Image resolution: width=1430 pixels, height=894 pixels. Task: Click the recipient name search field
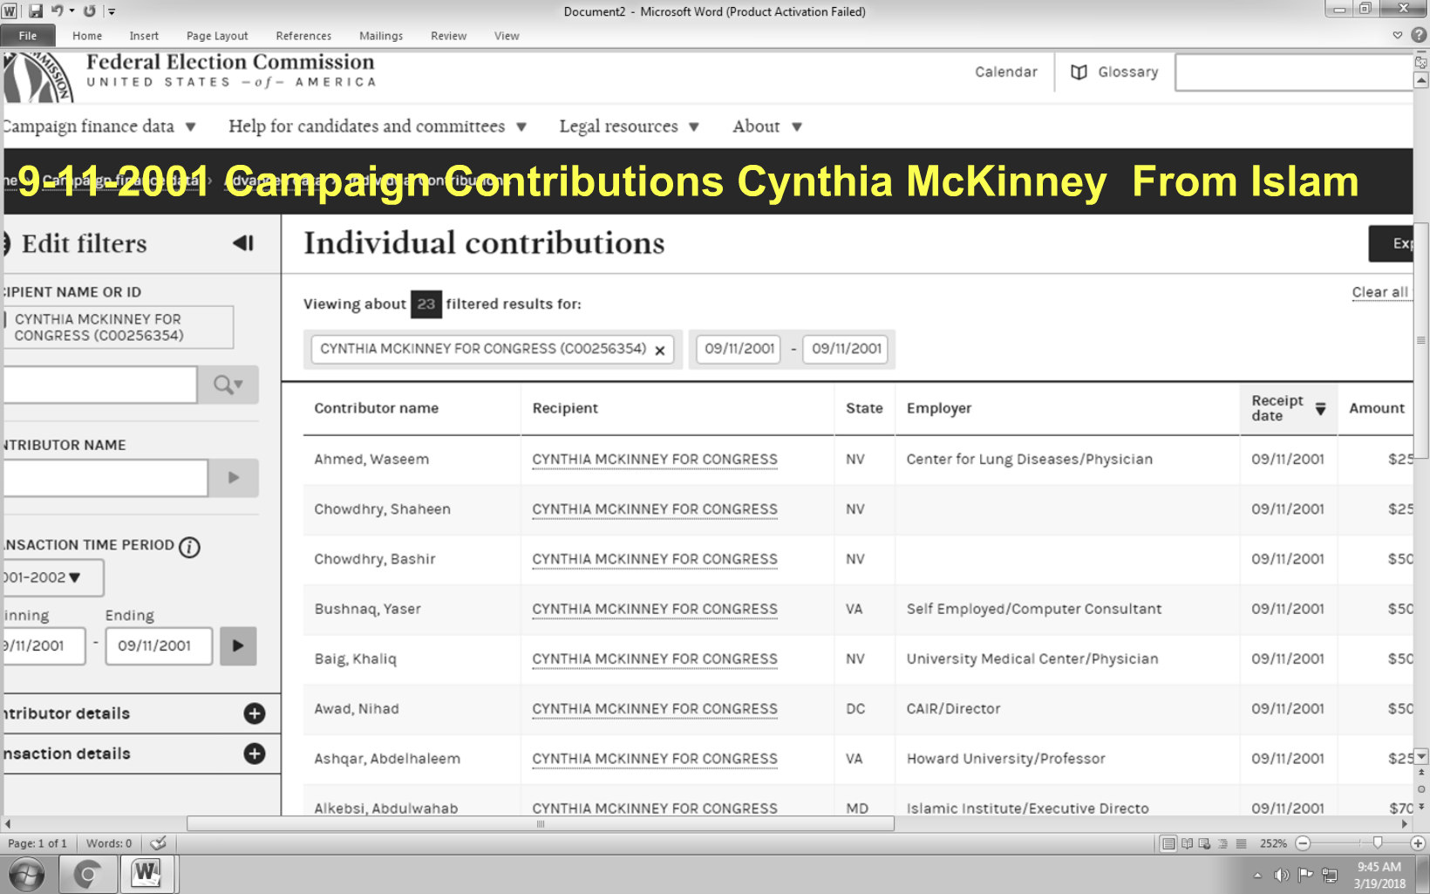click(99, 385)
